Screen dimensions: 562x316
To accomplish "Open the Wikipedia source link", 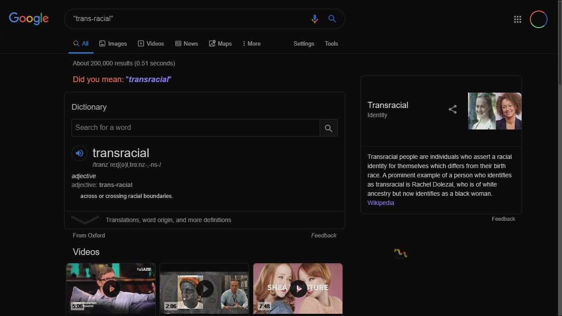I will pos(381,203).
